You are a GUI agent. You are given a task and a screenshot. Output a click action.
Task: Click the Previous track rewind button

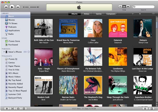[x=6, y=7]
